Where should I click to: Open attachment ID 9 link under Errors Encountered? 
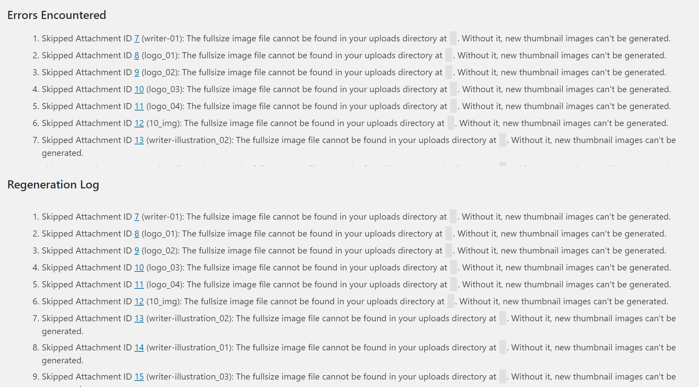(x=137, y=73)
